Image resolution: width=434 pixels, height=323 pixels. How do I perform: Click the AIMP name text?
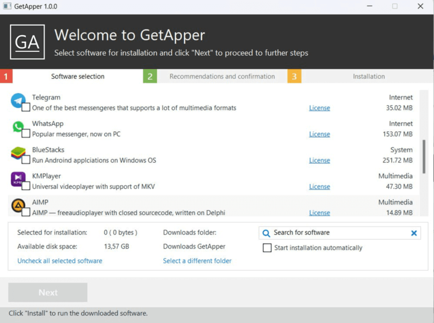40,202
